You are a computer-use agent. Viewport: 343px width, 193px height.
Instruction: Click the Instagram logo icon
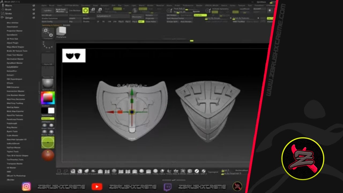(x=26, y=186)
